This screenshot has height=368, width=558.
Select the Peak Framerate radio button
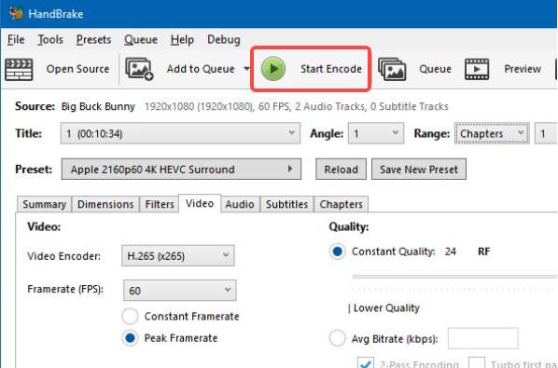pos(130,338)
